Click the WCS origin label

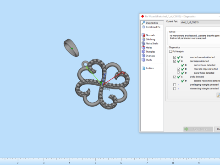click(106, 89)
